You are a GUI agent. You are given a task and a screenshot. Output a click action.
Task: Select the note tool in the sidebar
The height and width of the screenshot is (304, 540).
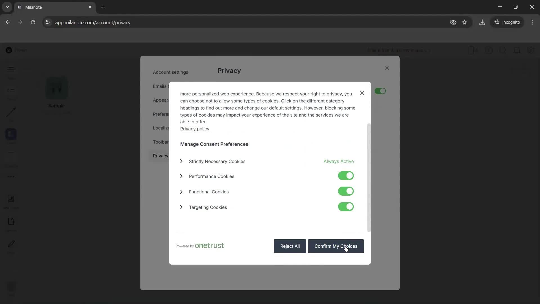pos(11,69)
